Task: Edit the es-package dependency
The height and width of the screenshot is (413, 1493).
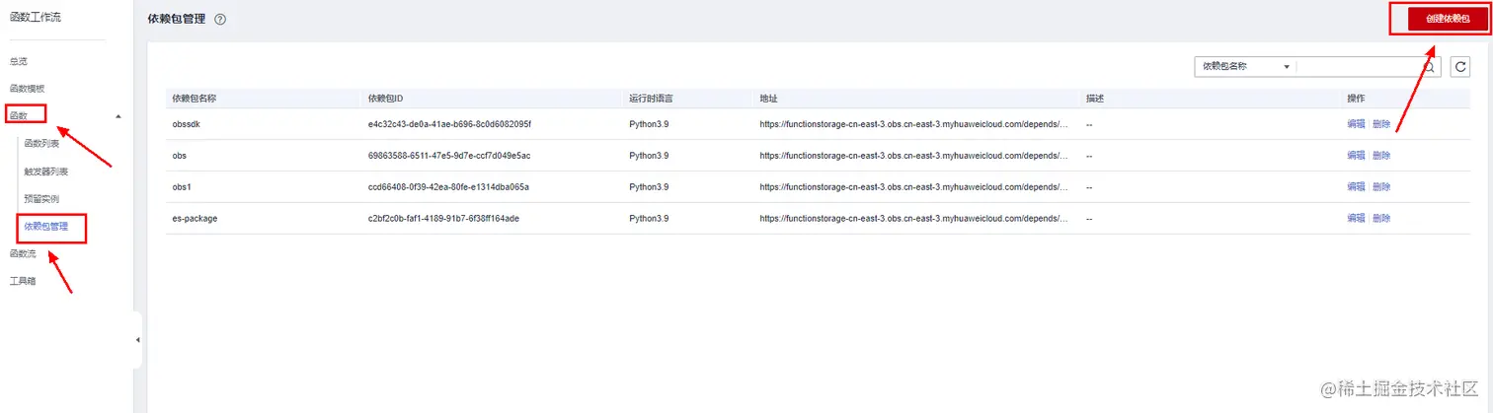Action: point(1356,218)
